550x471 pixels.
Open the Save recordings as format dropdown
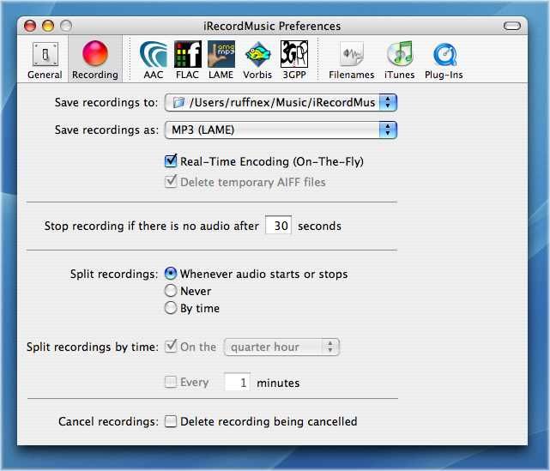pos(281,130)
